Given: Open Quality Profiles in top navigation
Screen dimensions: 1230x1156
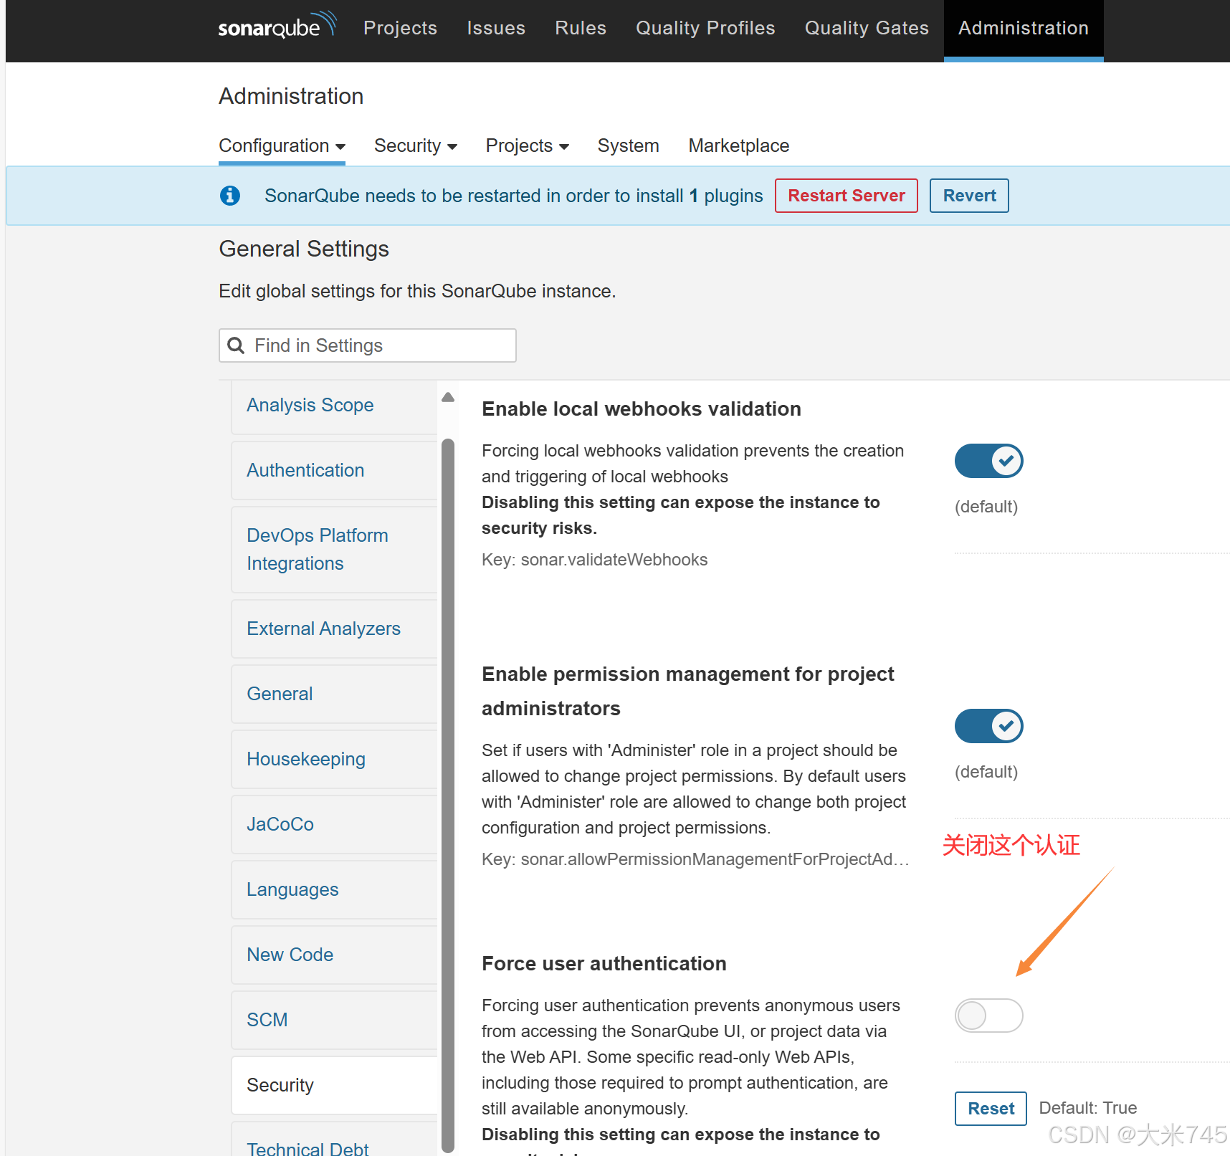Looking at the screenshot, I should (705, 28).
